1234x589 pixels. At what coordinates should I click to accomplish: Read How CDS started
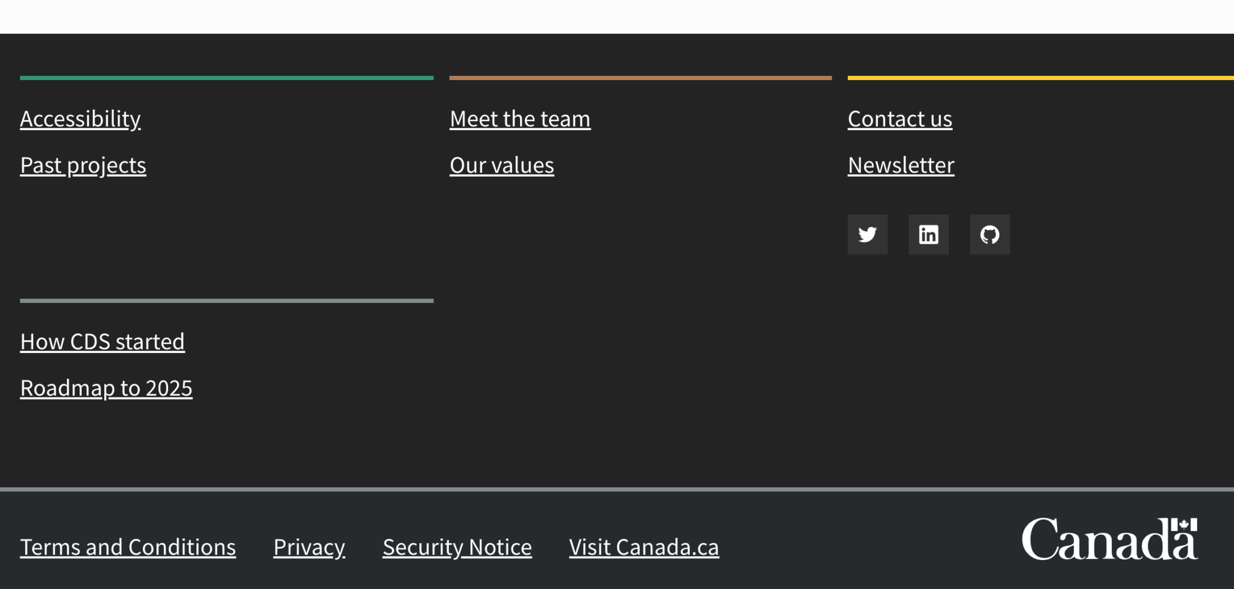coord(102,341)
